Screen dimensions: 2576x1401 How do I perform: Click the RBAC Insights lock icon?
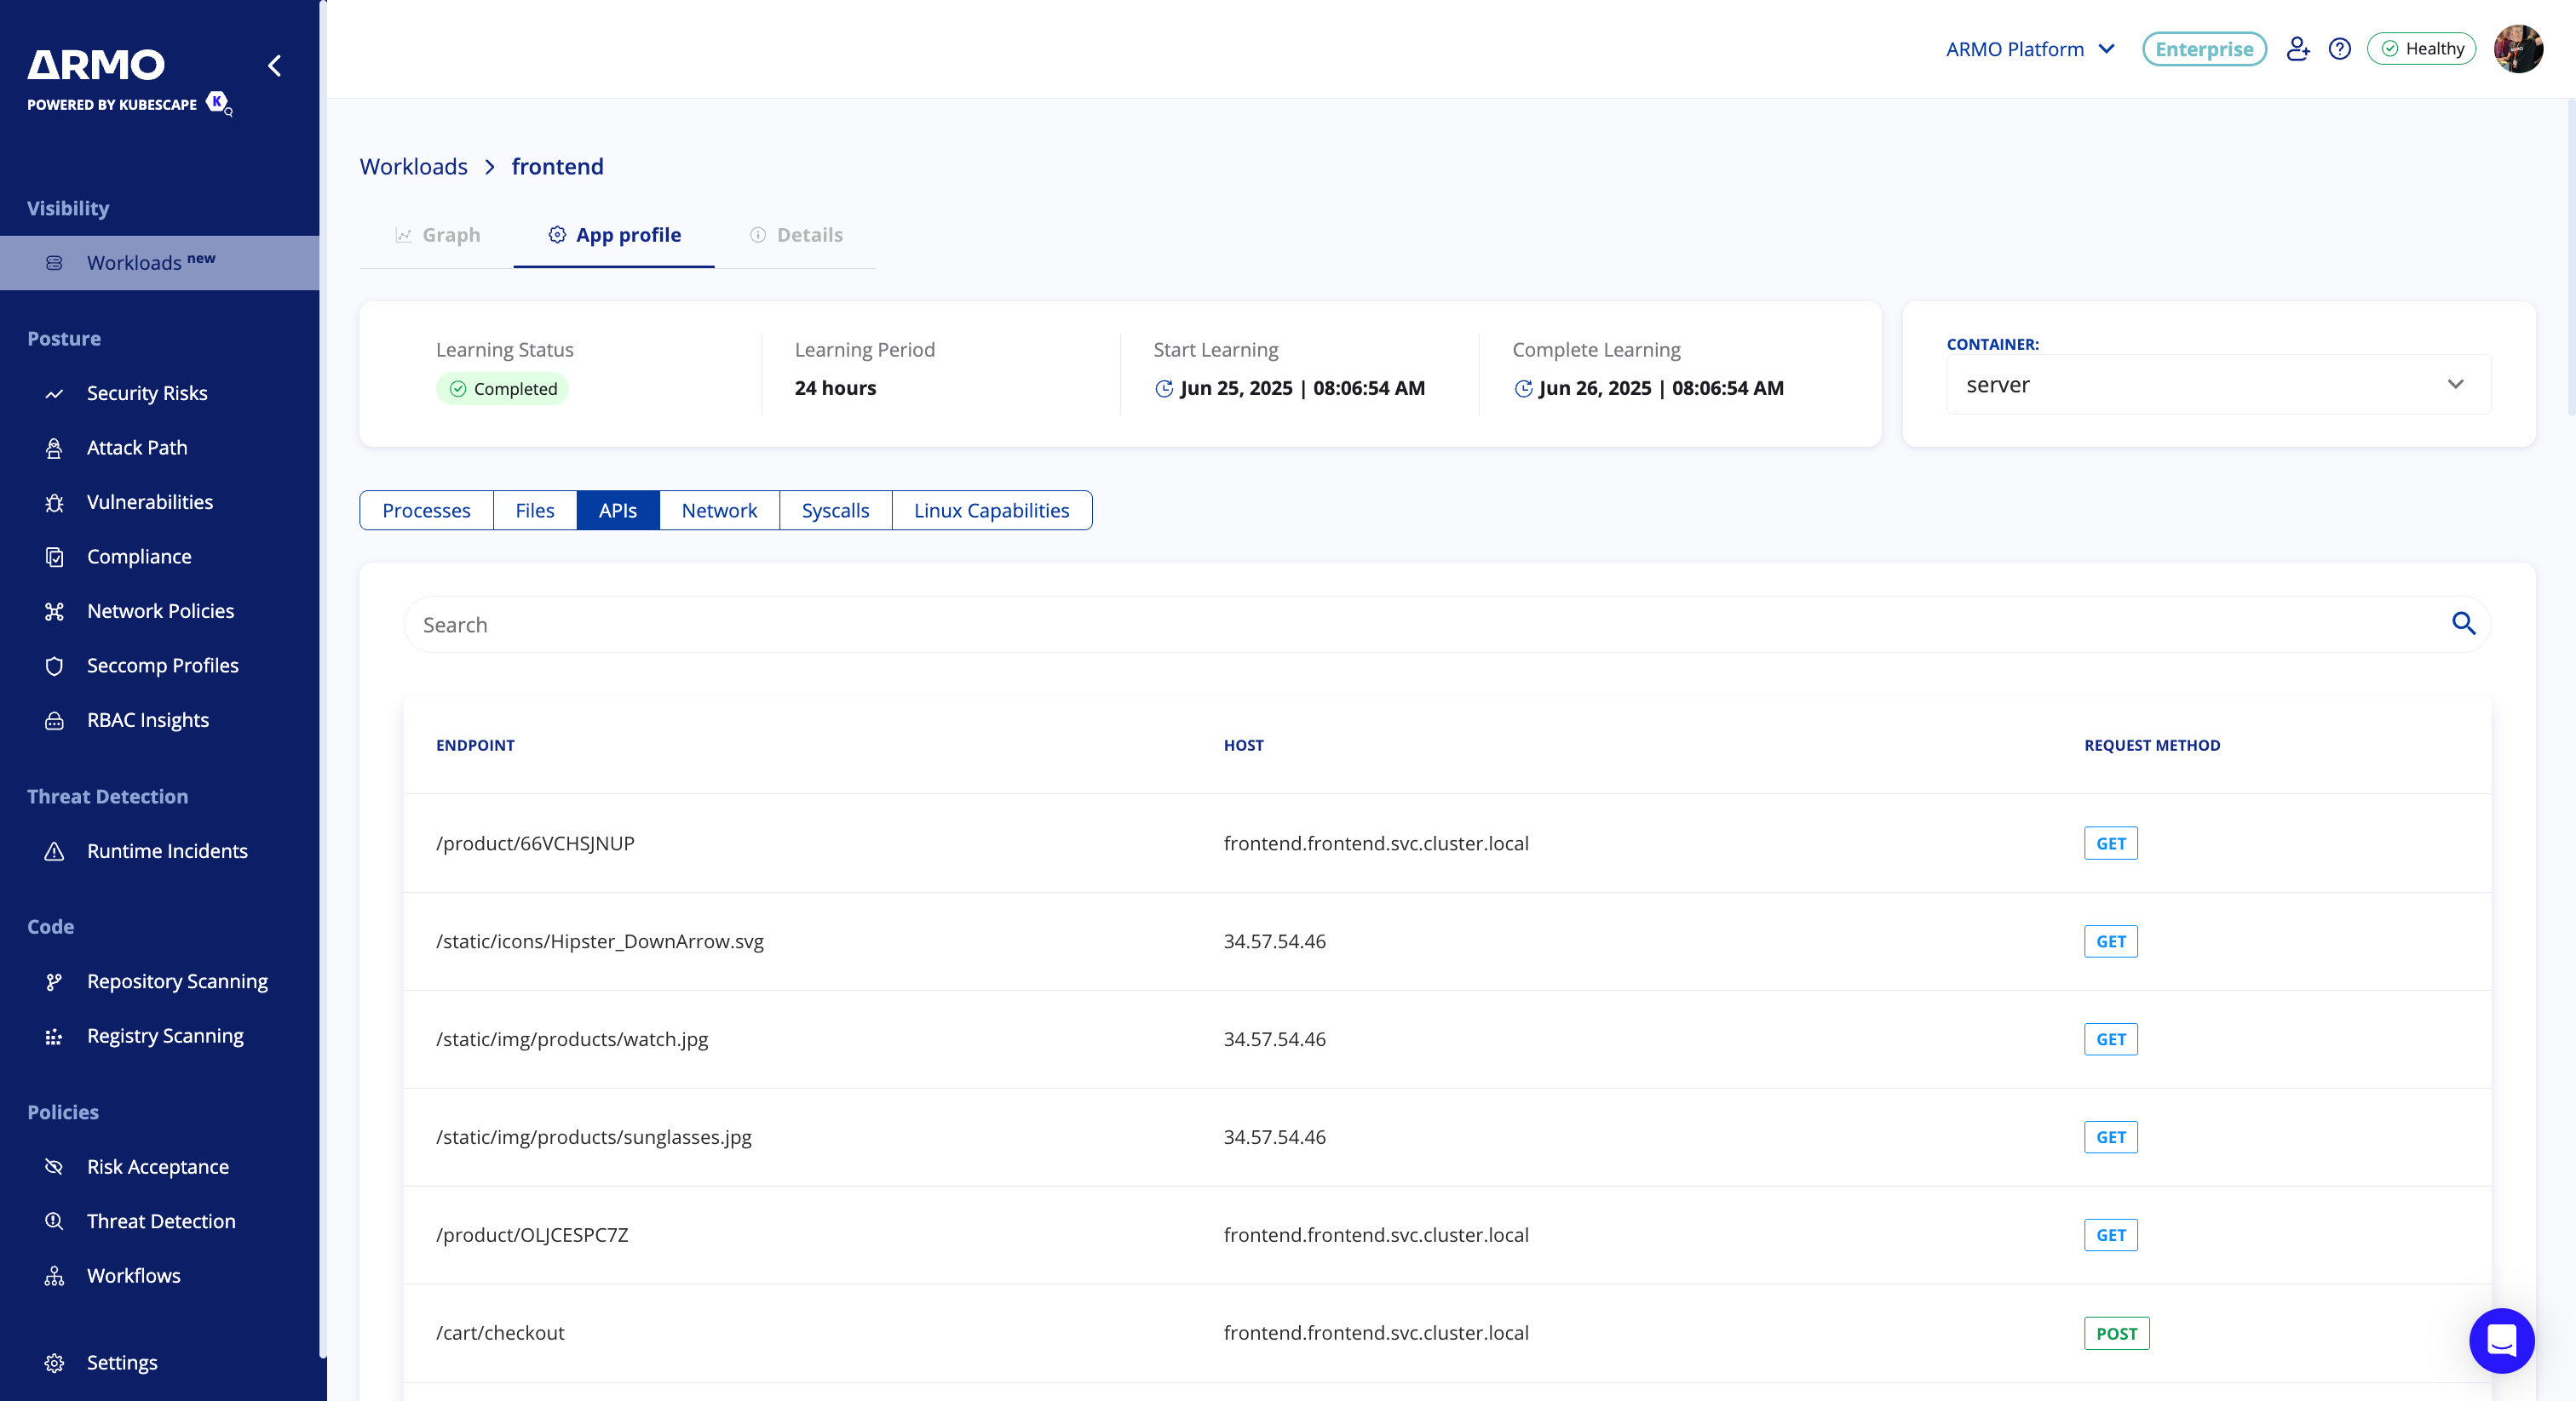click(x=54, y=720)
